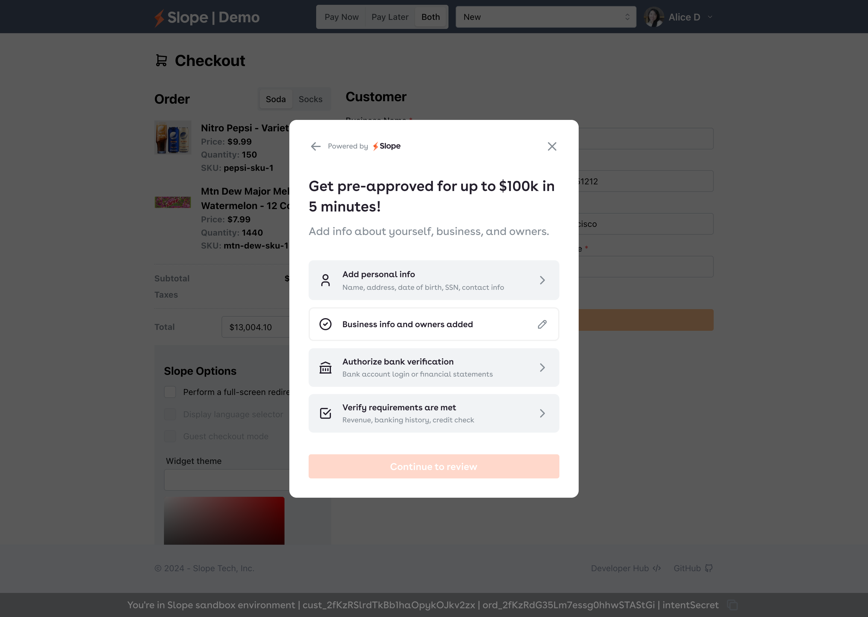The width and height of the screenshot is (868, 617).
Task: Expand the Alice D user menu chevron
Action: (x=710, y=17)
